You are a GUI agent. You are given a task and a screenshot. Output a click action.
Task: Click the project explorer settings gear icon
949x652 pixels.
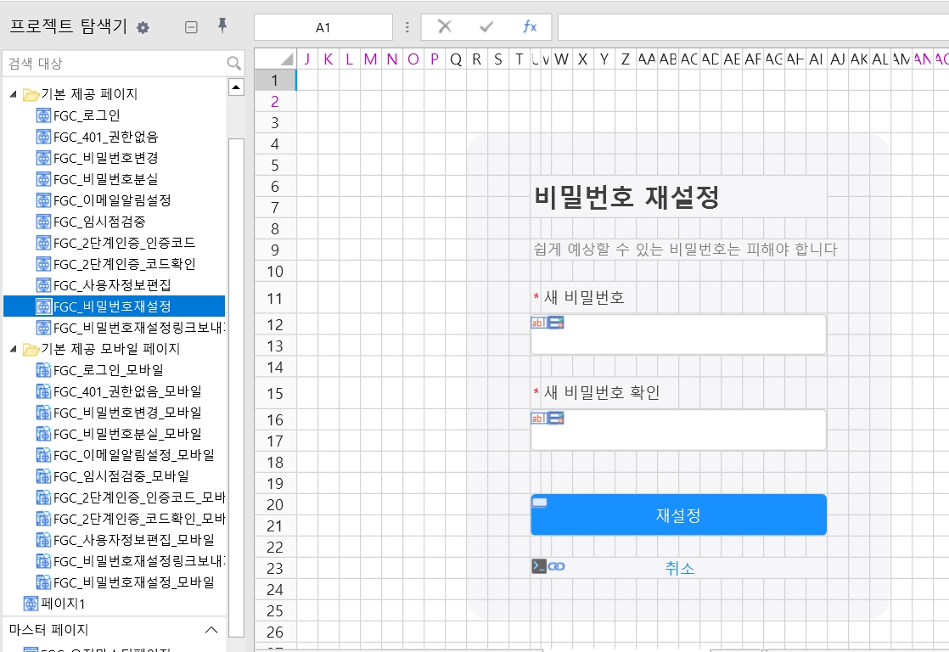[x=143, y=27]
